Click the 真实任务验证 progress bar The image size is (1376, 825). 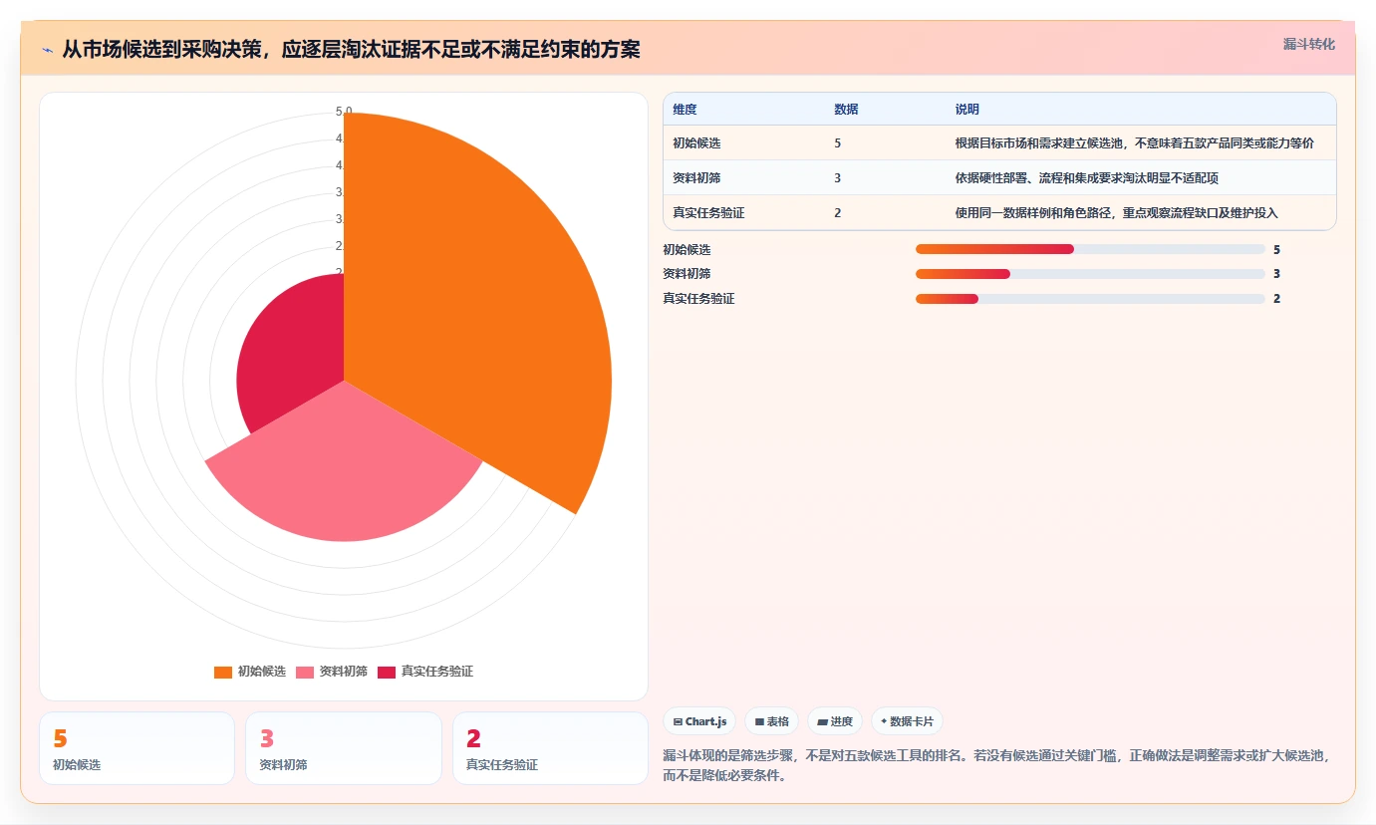pos(1090,299)
